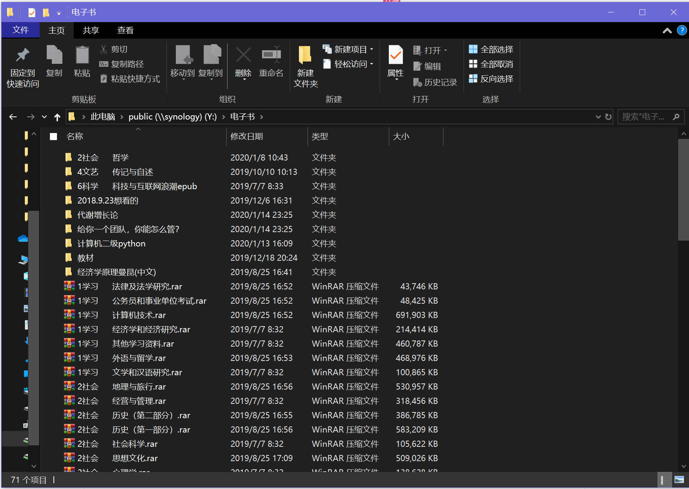
Task: Click navigation pane scroll down arrow
Action: (34, 466)
